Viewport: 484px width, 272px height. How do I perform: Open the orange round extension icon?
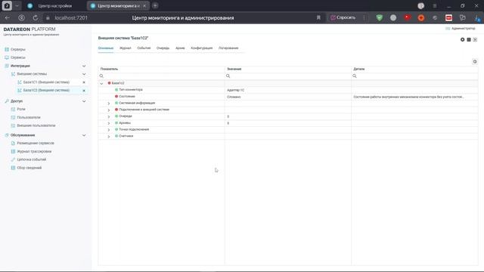tap(421, 18)
